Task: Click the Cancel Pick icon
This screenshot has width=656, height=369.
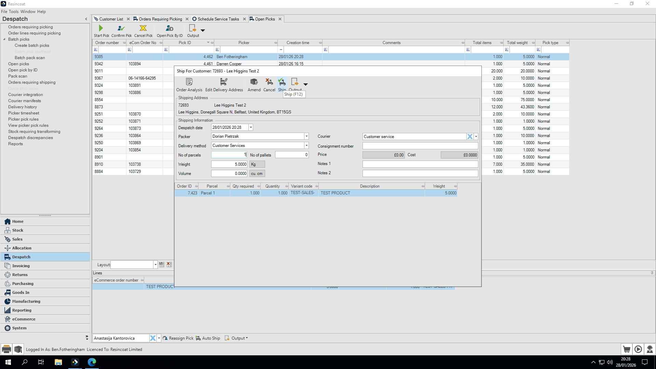Action: 143,28
